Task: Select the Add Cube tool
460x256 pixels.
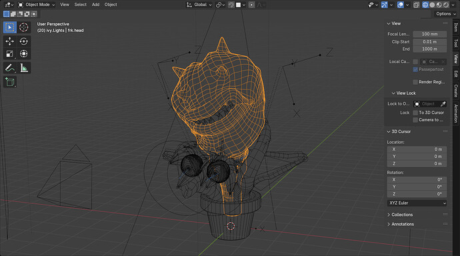Action: tap(10, 82)
